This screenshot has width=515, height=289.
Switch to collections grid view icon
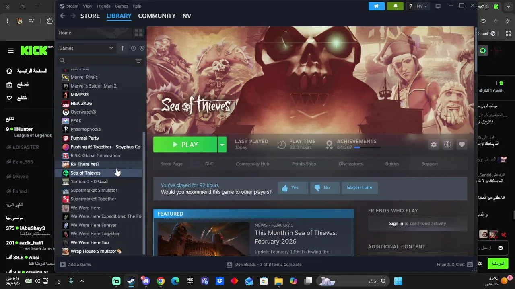[138, 33]
